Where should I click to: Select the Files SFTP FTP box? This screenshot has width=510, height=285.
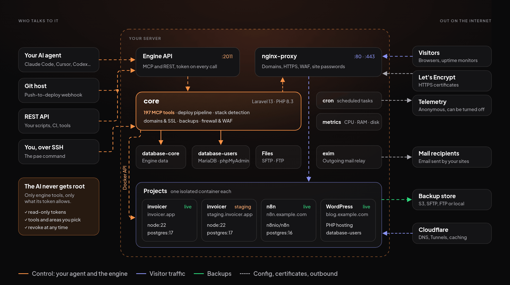tap(278, 157)
